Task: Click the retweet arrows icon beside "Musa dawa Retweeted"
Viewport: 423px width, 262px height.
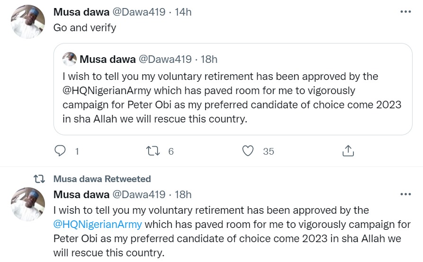Action: tap(40, 179)
